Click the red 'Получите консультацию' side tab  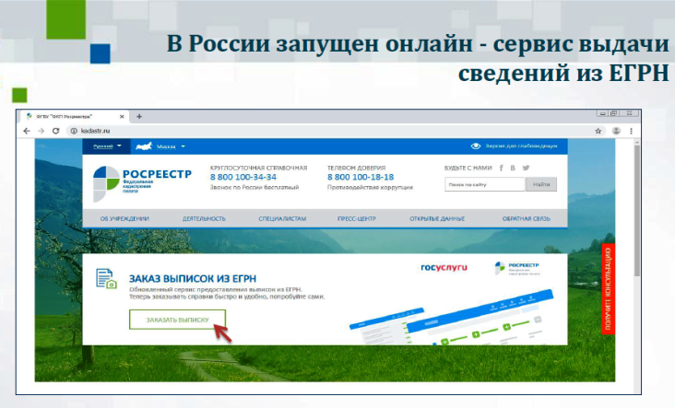point(608,288)
